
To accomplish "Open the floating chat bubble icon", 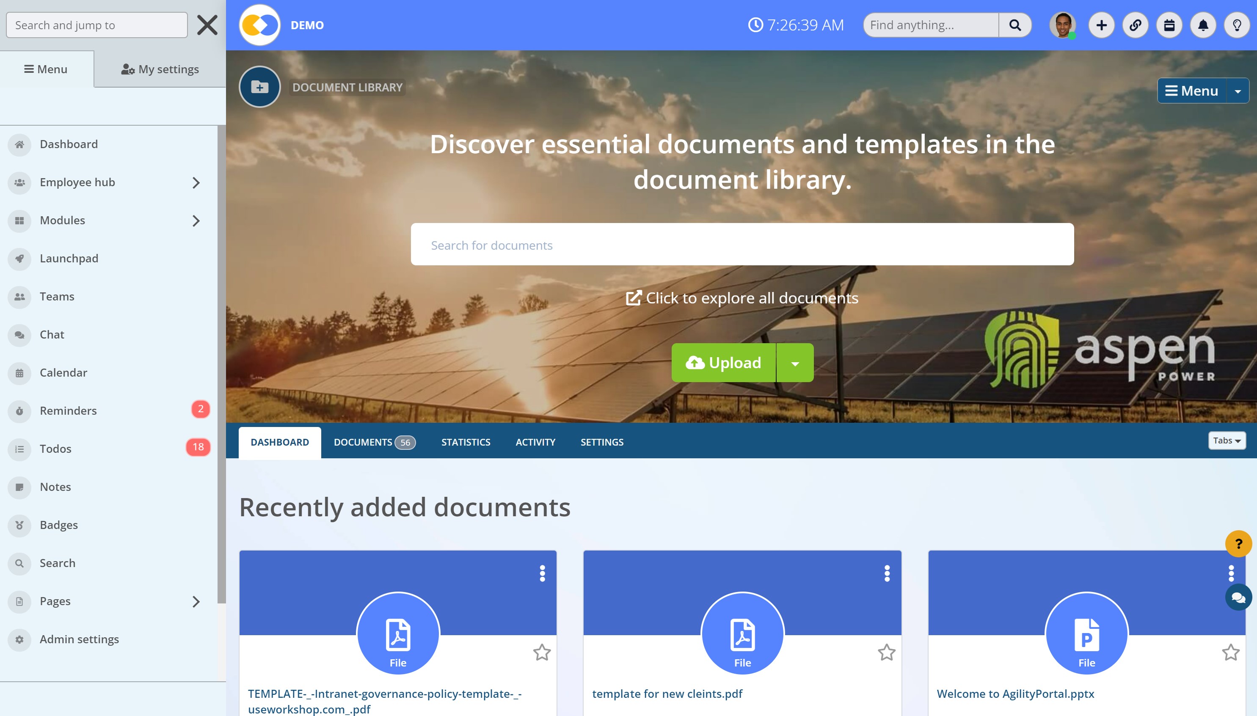I will (x=1238, y=597).
